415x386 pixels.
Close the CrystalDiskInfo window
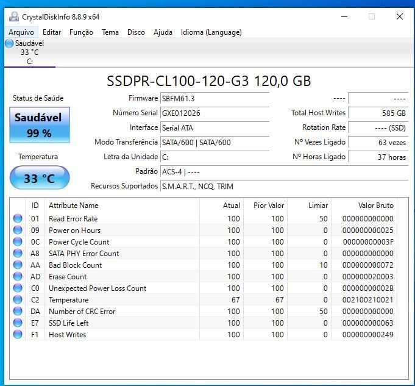point(400,16)
